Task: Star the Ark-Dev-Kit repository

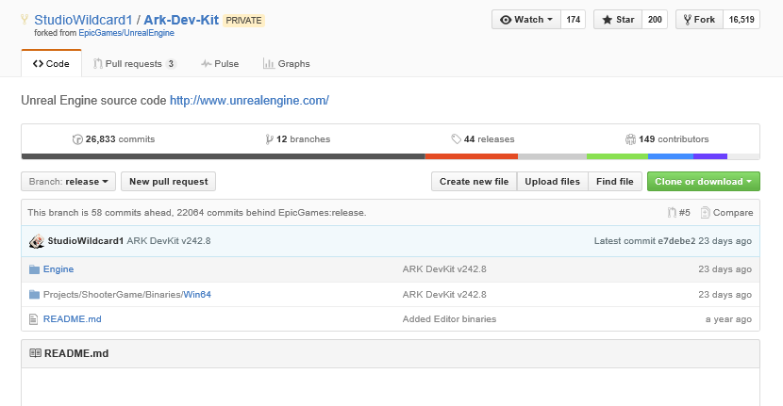Action: 617,20
